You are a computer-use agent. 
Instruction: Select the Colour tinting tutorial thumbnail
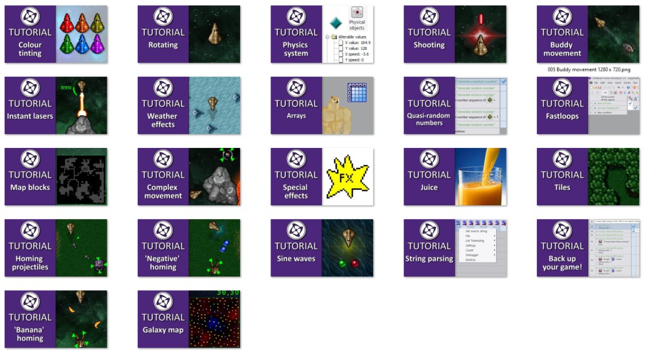(x=56, y=34)
